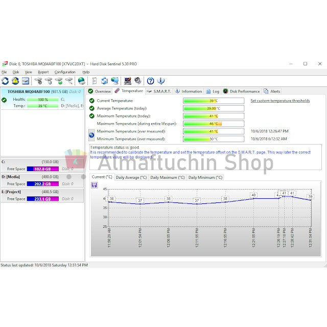Viewport: 327px width, 327px height.
Task: Click the yellow warning disk toolbar icon
Action: (x=15, y=81)
